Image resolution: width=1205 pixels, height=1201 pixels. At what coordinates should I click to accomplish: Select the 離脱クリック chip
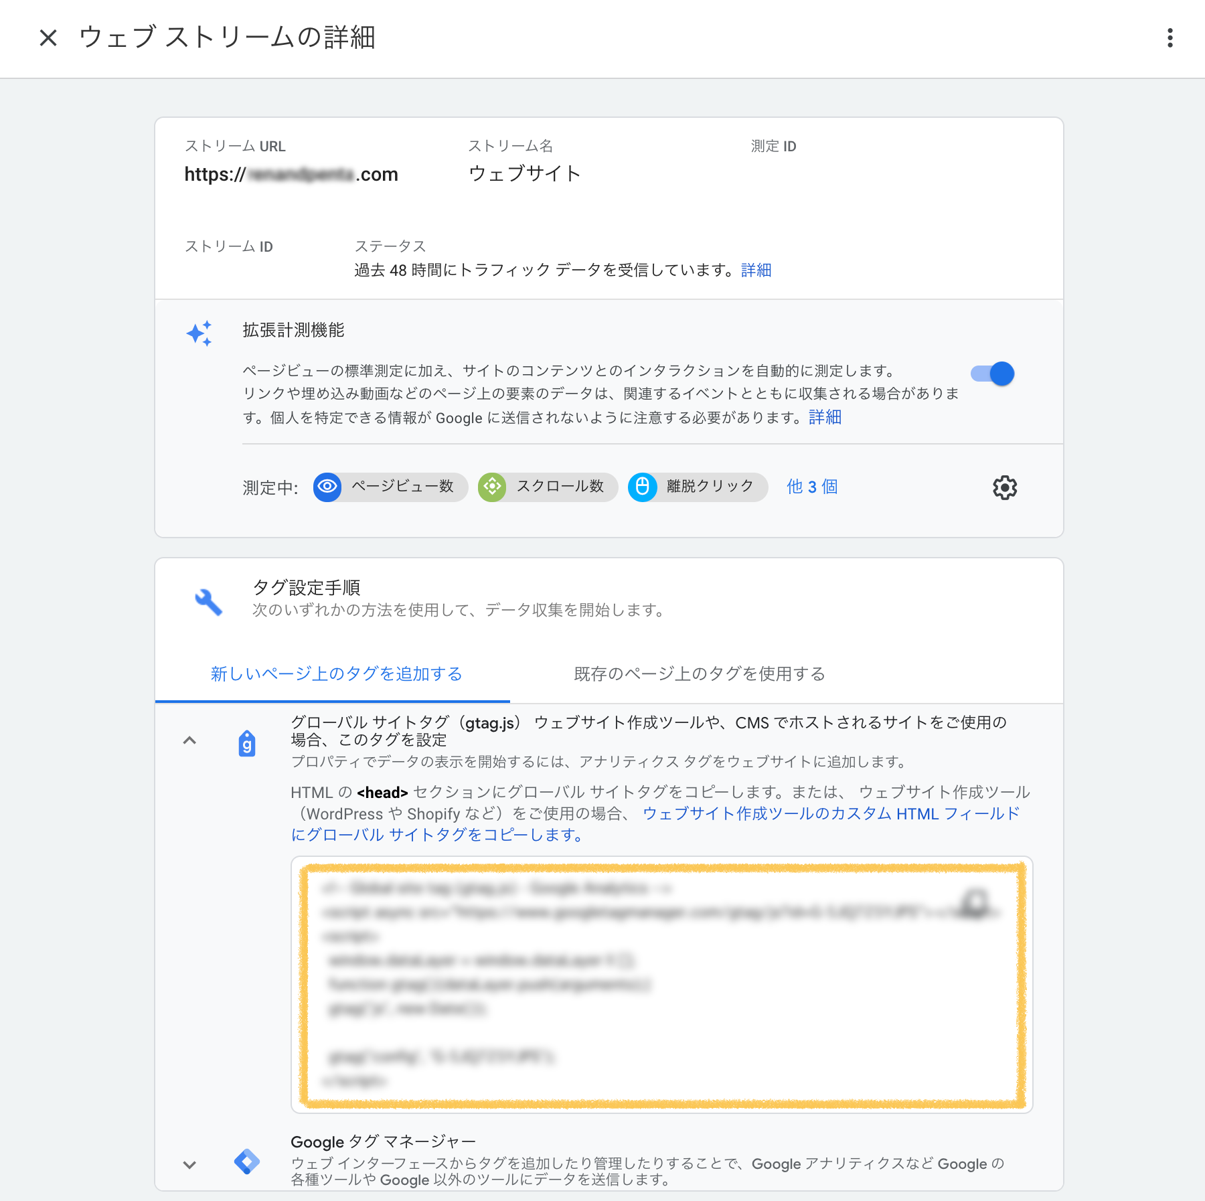point(698,487)
